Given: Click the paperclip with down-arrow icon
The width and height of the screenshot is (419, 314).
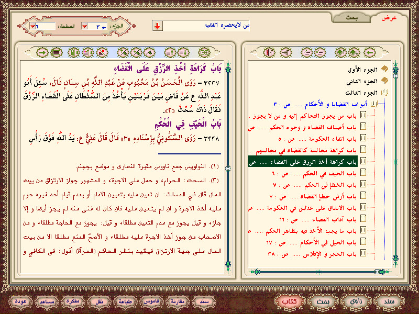Looking at the screenshot, I should pyautogui.click(x=74, y=53).
